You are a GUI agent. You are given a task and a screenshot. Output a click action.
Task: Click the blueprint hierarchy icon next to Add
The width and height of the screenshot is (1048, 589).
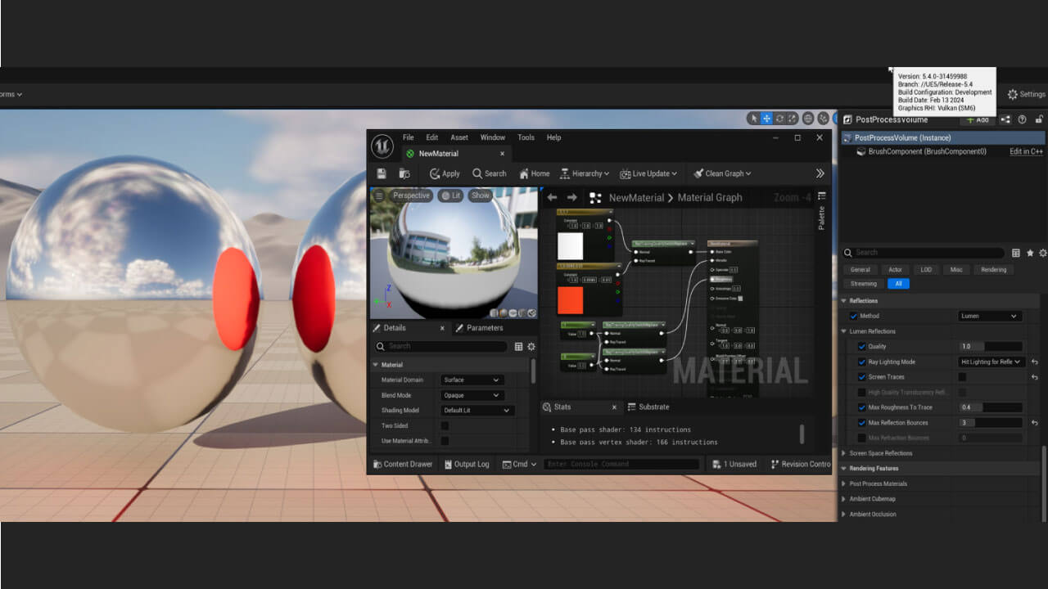[x=1005, y=119]
